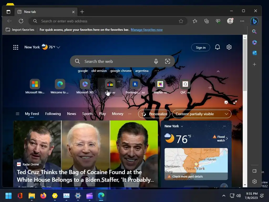The image size is (269, 202).
Task: Click Check more alert details
Action: coord(188,176)
